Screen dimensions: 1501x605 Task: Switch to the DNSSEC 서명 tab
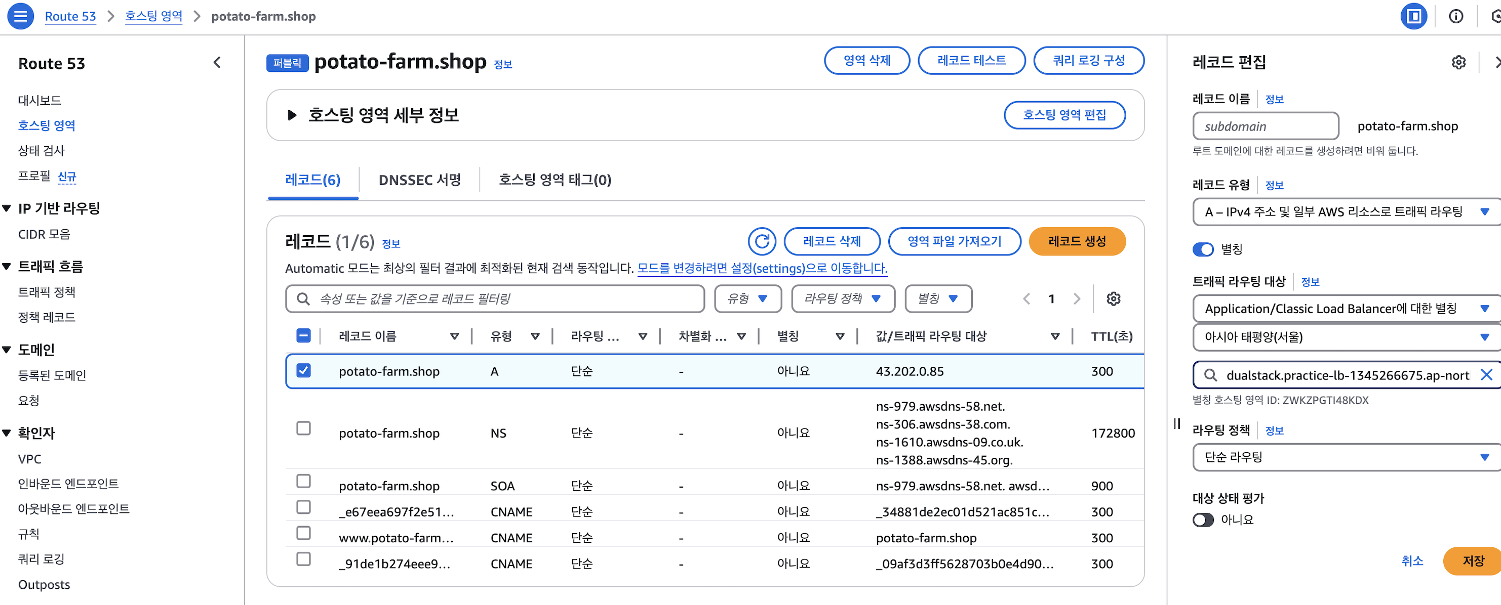pos(419,180)
